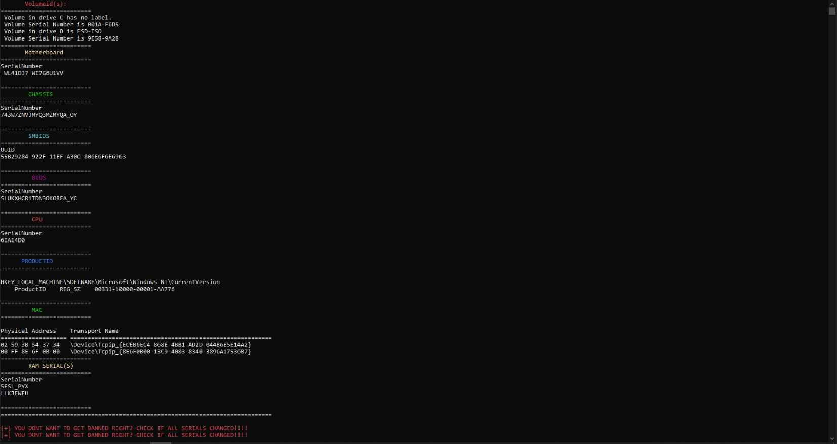The width and height of the screenshot is (837, 444).
Task: Select text 'Volume Serial Number is 001A-F6D5'
Action: [x=61, y=24]
